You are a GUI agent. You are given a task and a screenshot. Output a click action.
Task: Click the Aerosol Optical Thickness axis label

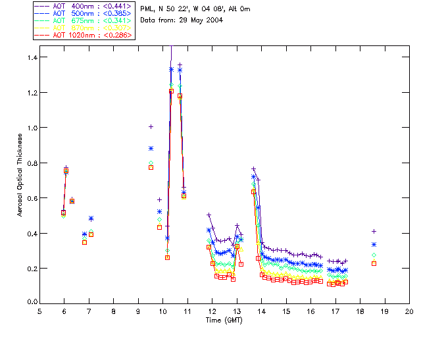tap(20, 174)
